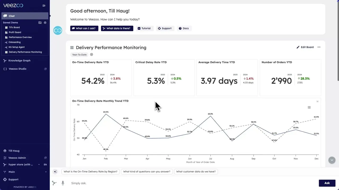The image size is (339, 190).
Task: Select What customer data suggestion
Action: pos(196,172)
